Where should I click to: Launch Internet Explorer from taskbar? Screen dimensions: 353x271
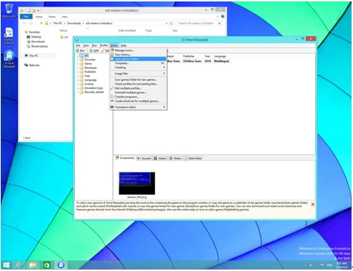click(19, 265)
